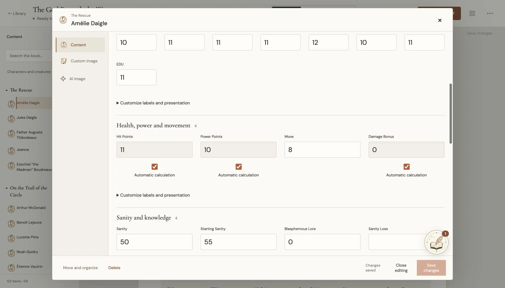Click the Move input field
The height and width of the screenshot is (288, 505).
[322, 150]
